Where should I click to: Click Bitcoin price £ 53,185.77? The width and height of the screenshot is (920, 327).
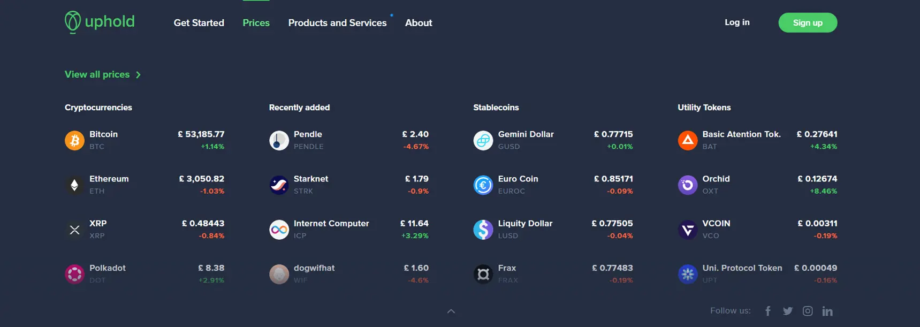tap(201, 134)
